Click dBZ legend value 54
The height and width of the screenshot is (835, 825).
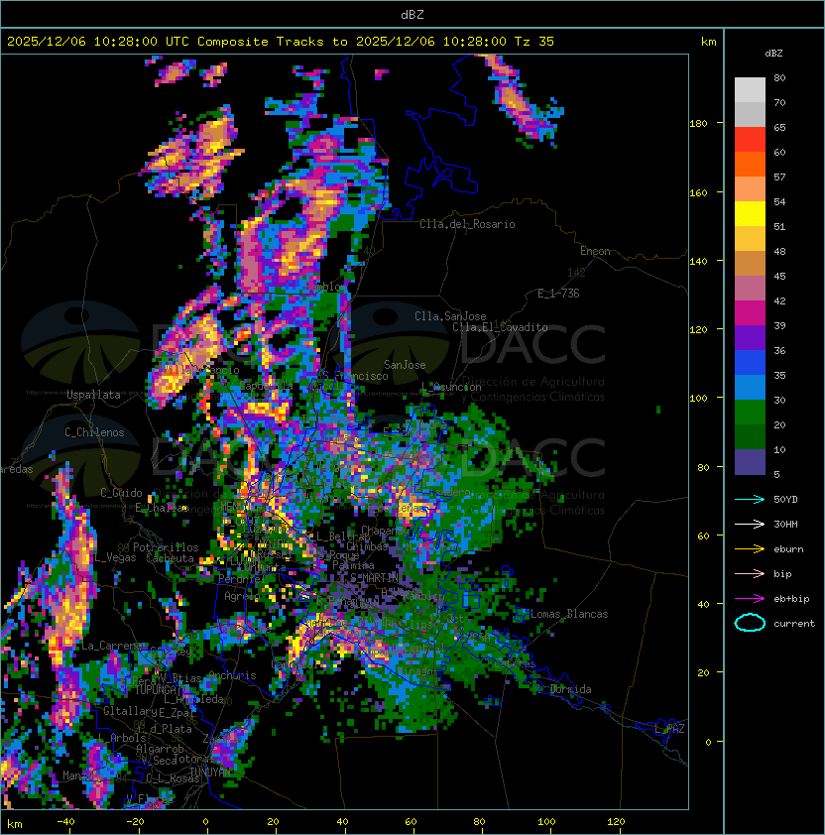(779, 201)
